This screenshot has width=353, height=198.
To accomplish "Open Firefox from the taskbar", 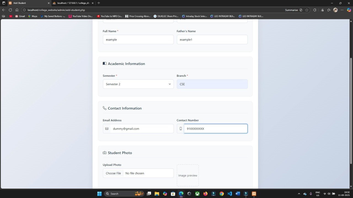I will (x=205, y=194).
